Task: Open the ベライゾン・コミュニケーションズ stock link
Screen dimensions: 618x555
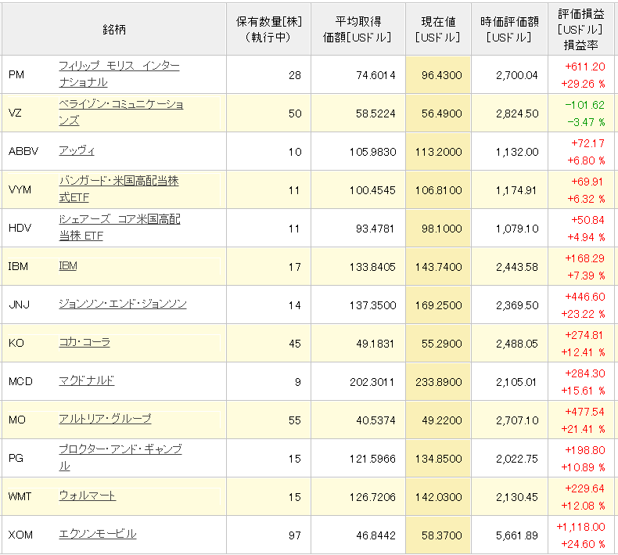Action: [x=121, y=113]
